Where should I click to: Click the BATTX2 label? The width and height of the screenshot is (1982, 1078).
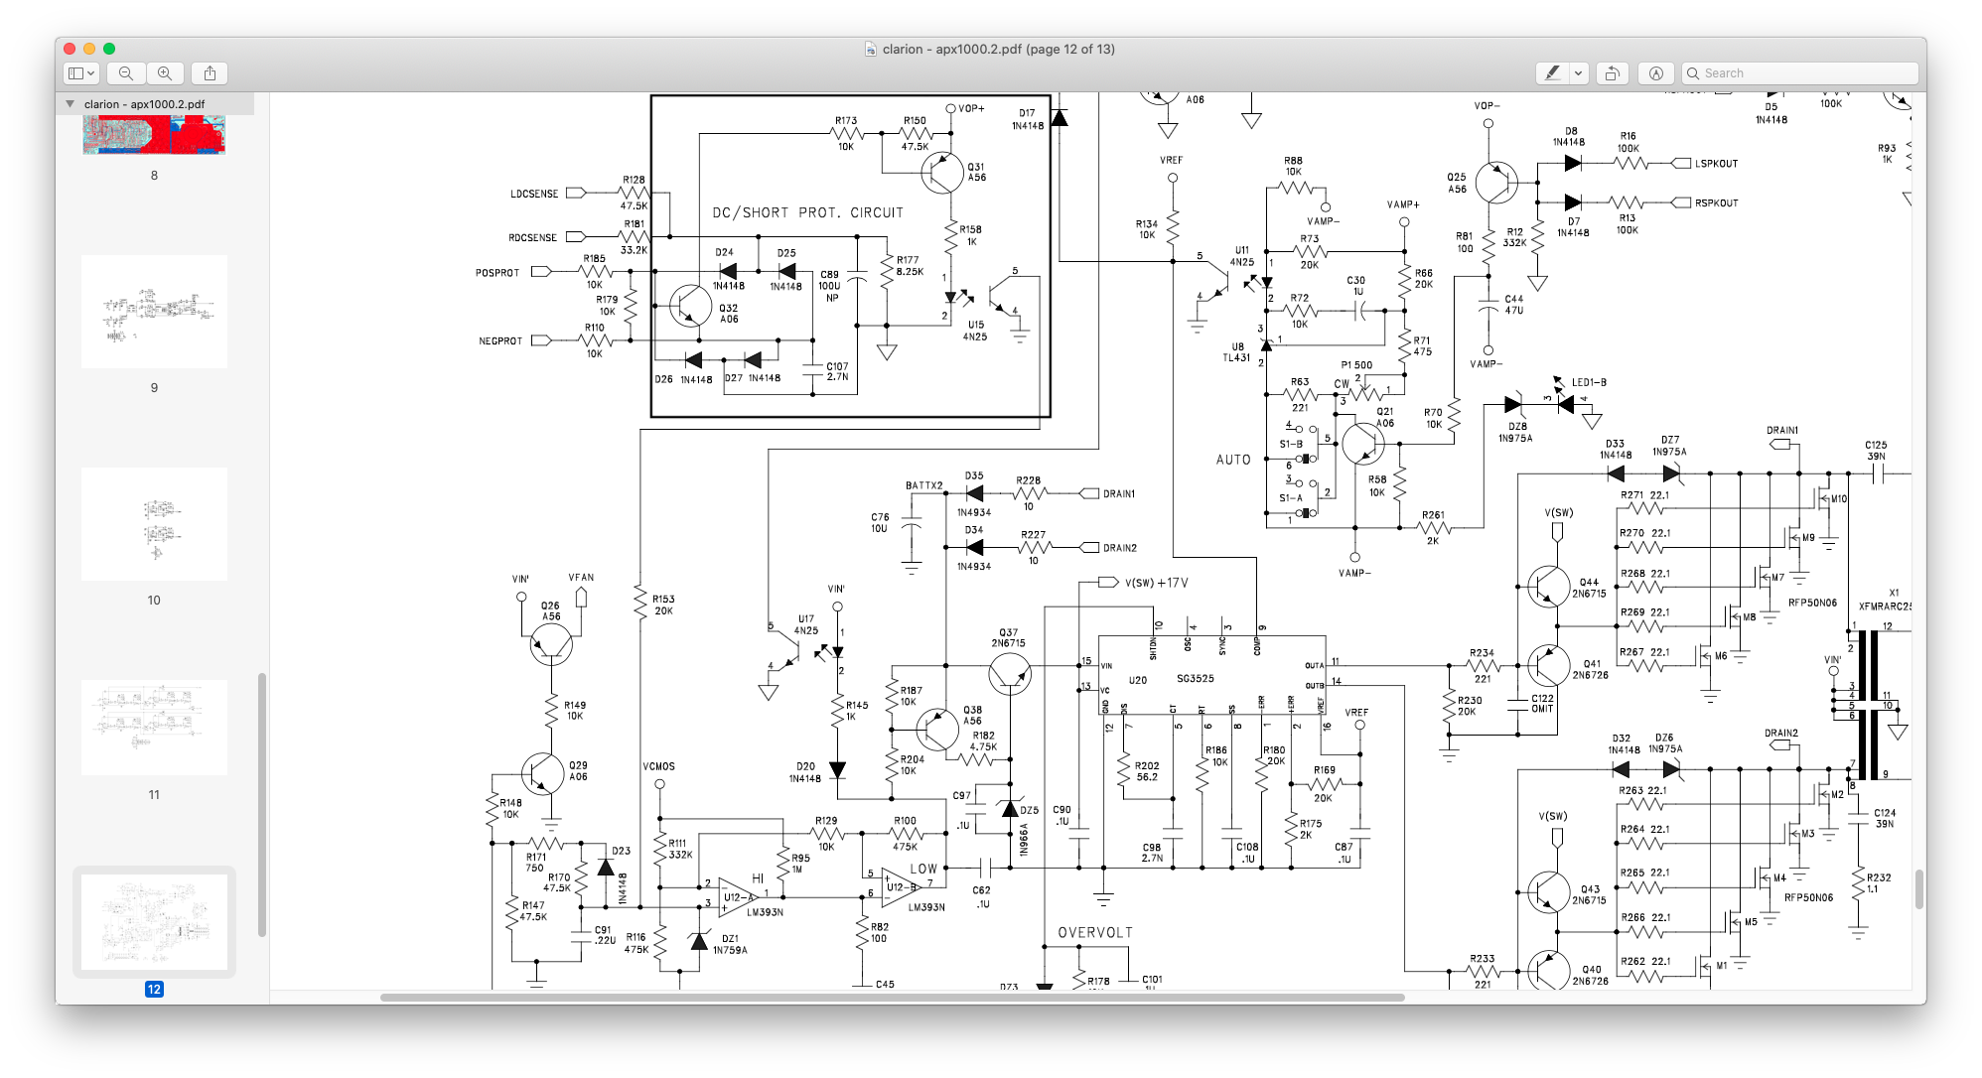924,486
